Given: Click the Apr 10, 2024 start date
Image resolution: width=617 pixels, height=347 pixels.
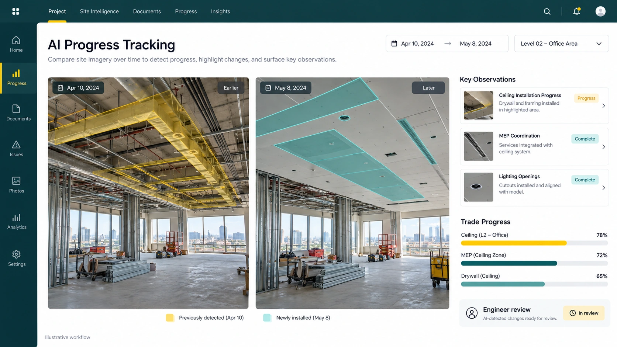Looking at the screenshot, I should [417, 44].
